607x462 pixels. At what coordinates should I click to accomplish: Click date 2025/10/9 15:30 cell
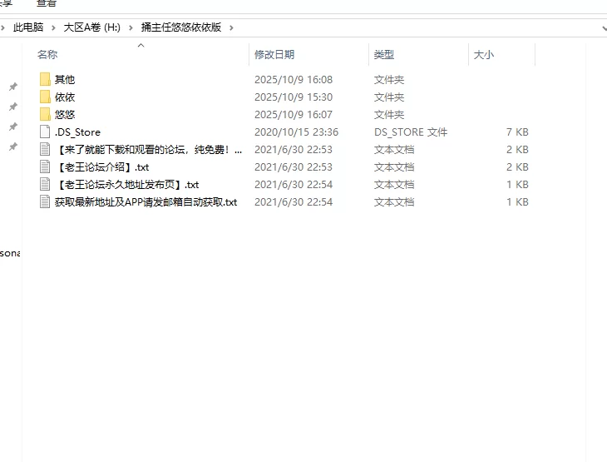pyautogui.click(x=294, y=97)
